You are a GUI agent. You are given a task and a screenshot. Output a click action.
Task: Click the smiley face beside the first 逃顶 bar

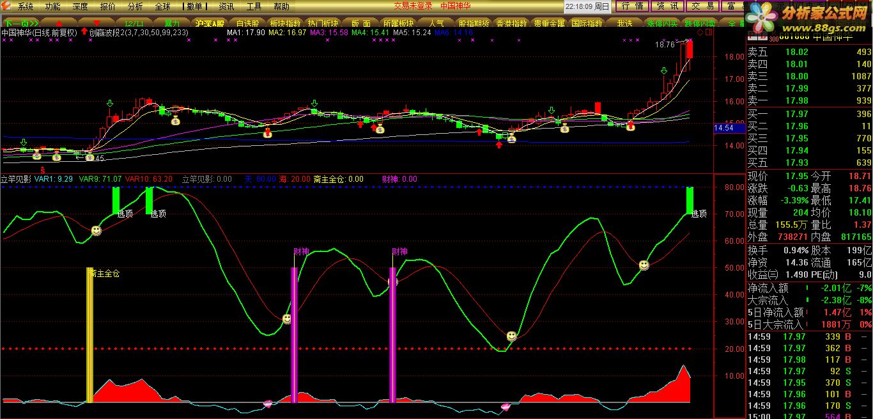coord(96,230)
